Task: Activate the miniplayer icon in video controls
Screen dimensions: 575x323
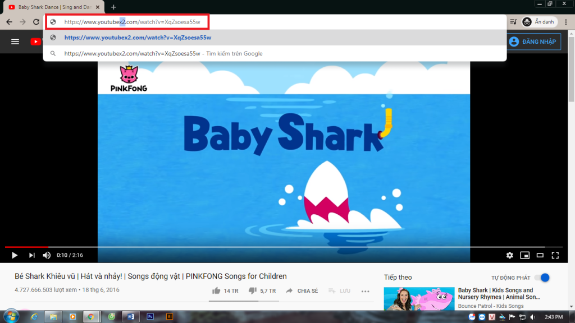Action: tap(524, 255)
